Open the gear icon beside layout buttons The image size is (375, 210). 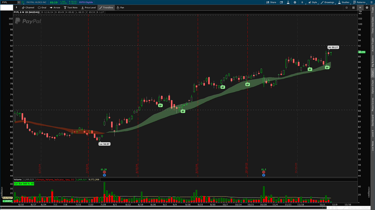tap(367, 7)
